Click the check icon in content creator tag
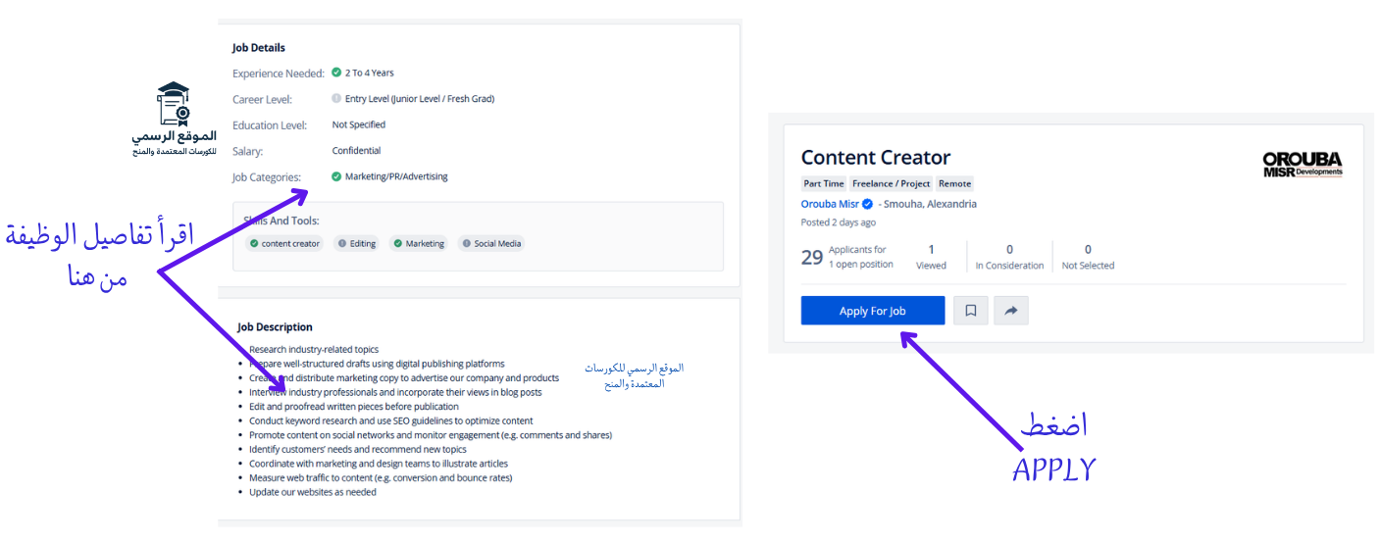1381x543 pixels. tap(254, 244)
